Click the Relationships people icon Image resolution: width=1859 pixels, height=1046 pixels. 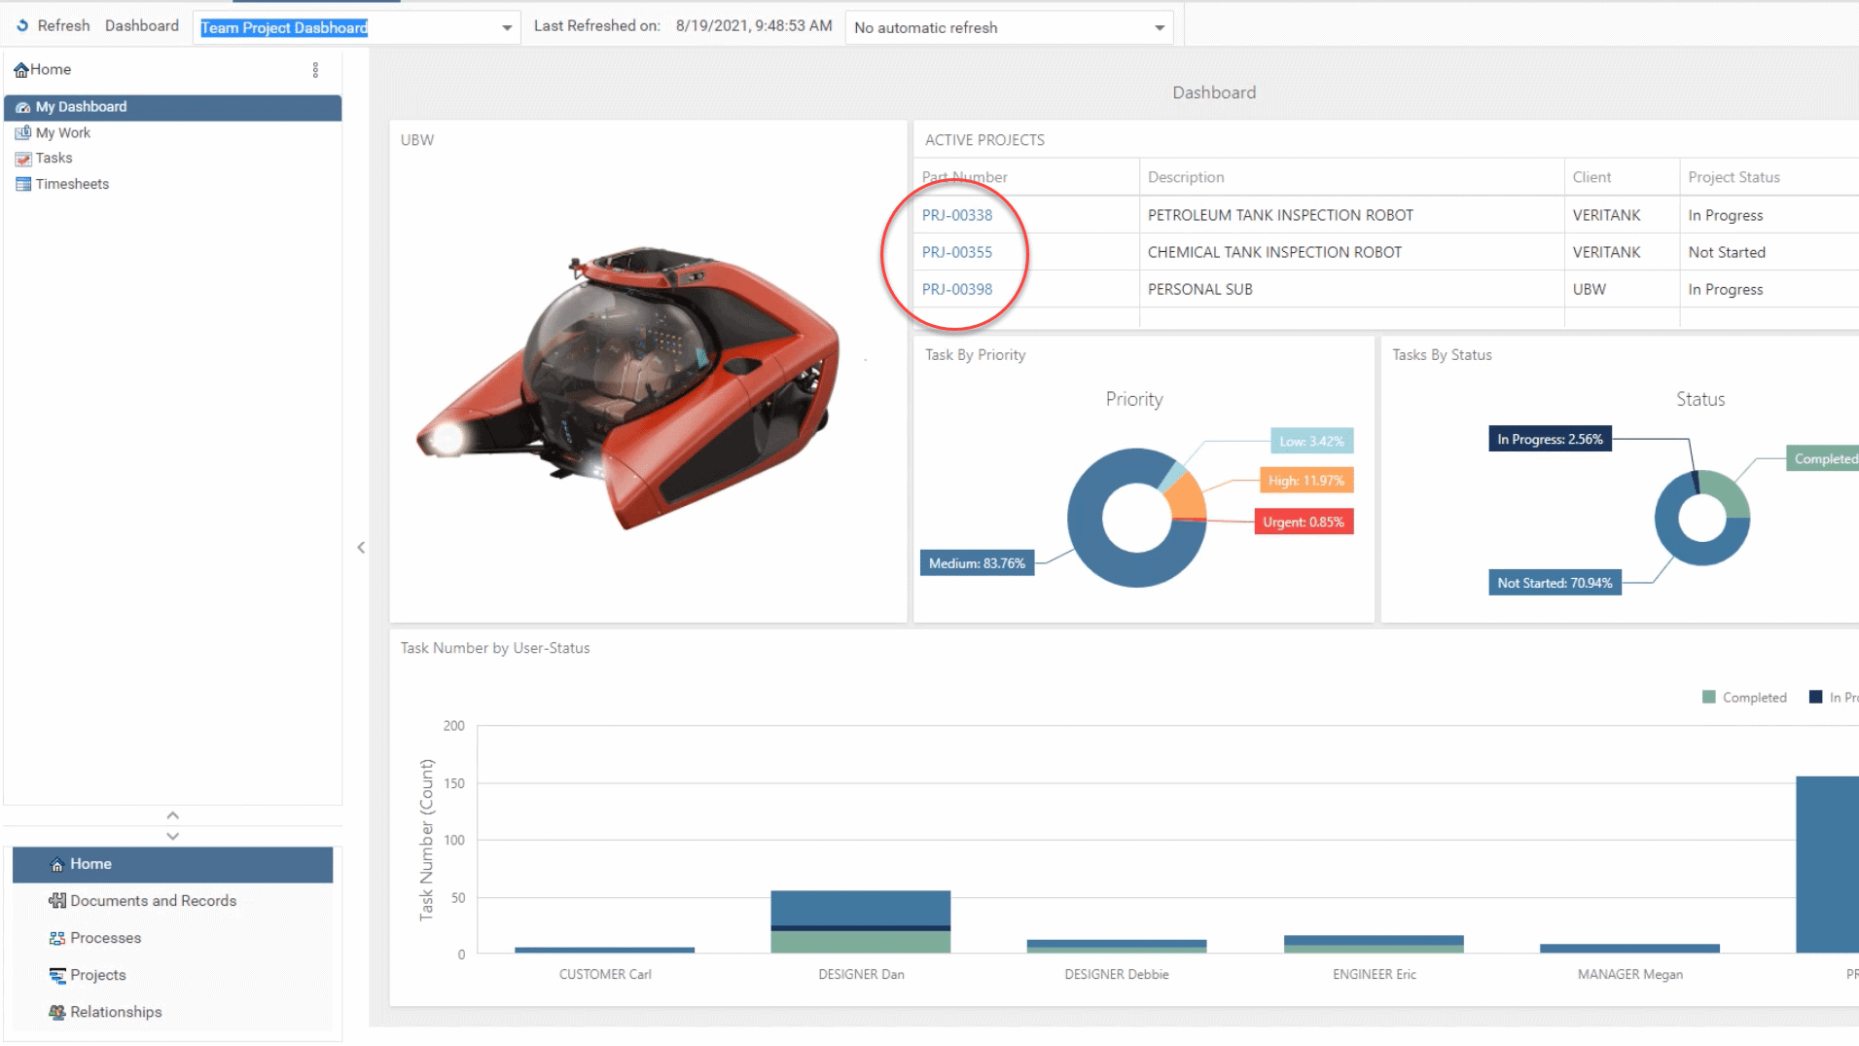[x=55, y=1012]
